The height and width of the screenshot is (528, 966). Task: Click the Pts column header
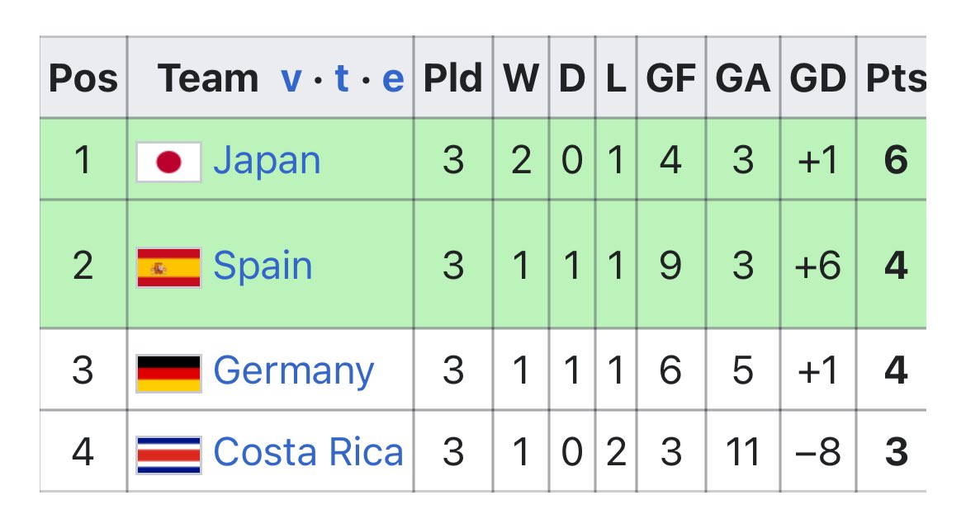[895, 78]
